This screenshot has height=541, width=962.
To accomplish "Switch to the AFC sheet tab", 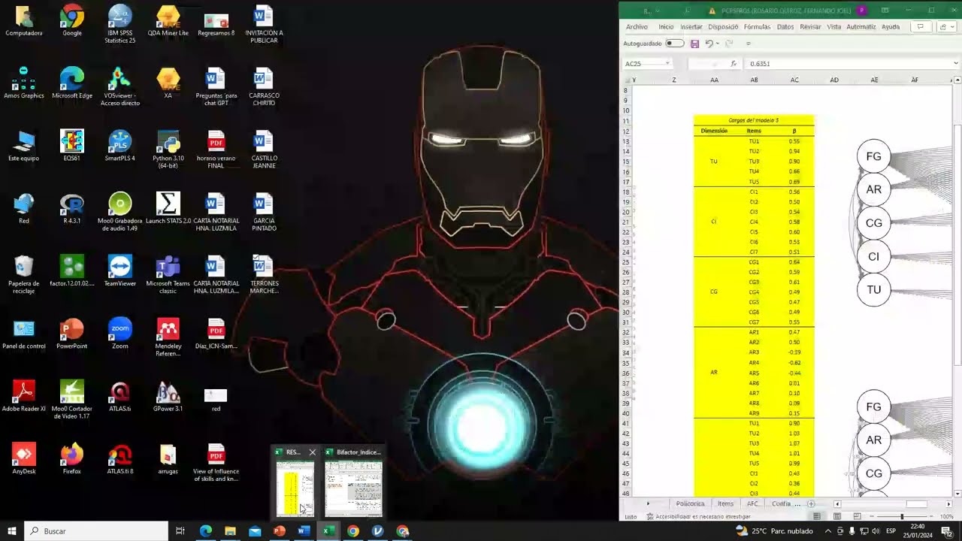I will tap(752, 504).
